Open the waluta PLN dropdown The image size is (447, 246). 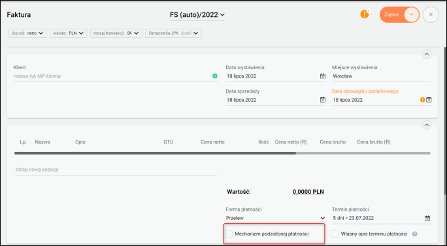[x=68, y=33]
